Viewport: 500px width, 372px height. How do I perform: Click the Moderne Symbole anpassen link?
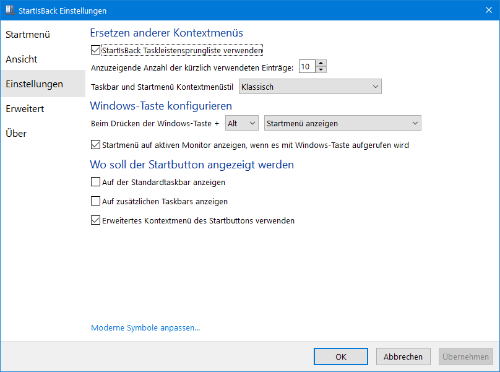tap(145, 327)
